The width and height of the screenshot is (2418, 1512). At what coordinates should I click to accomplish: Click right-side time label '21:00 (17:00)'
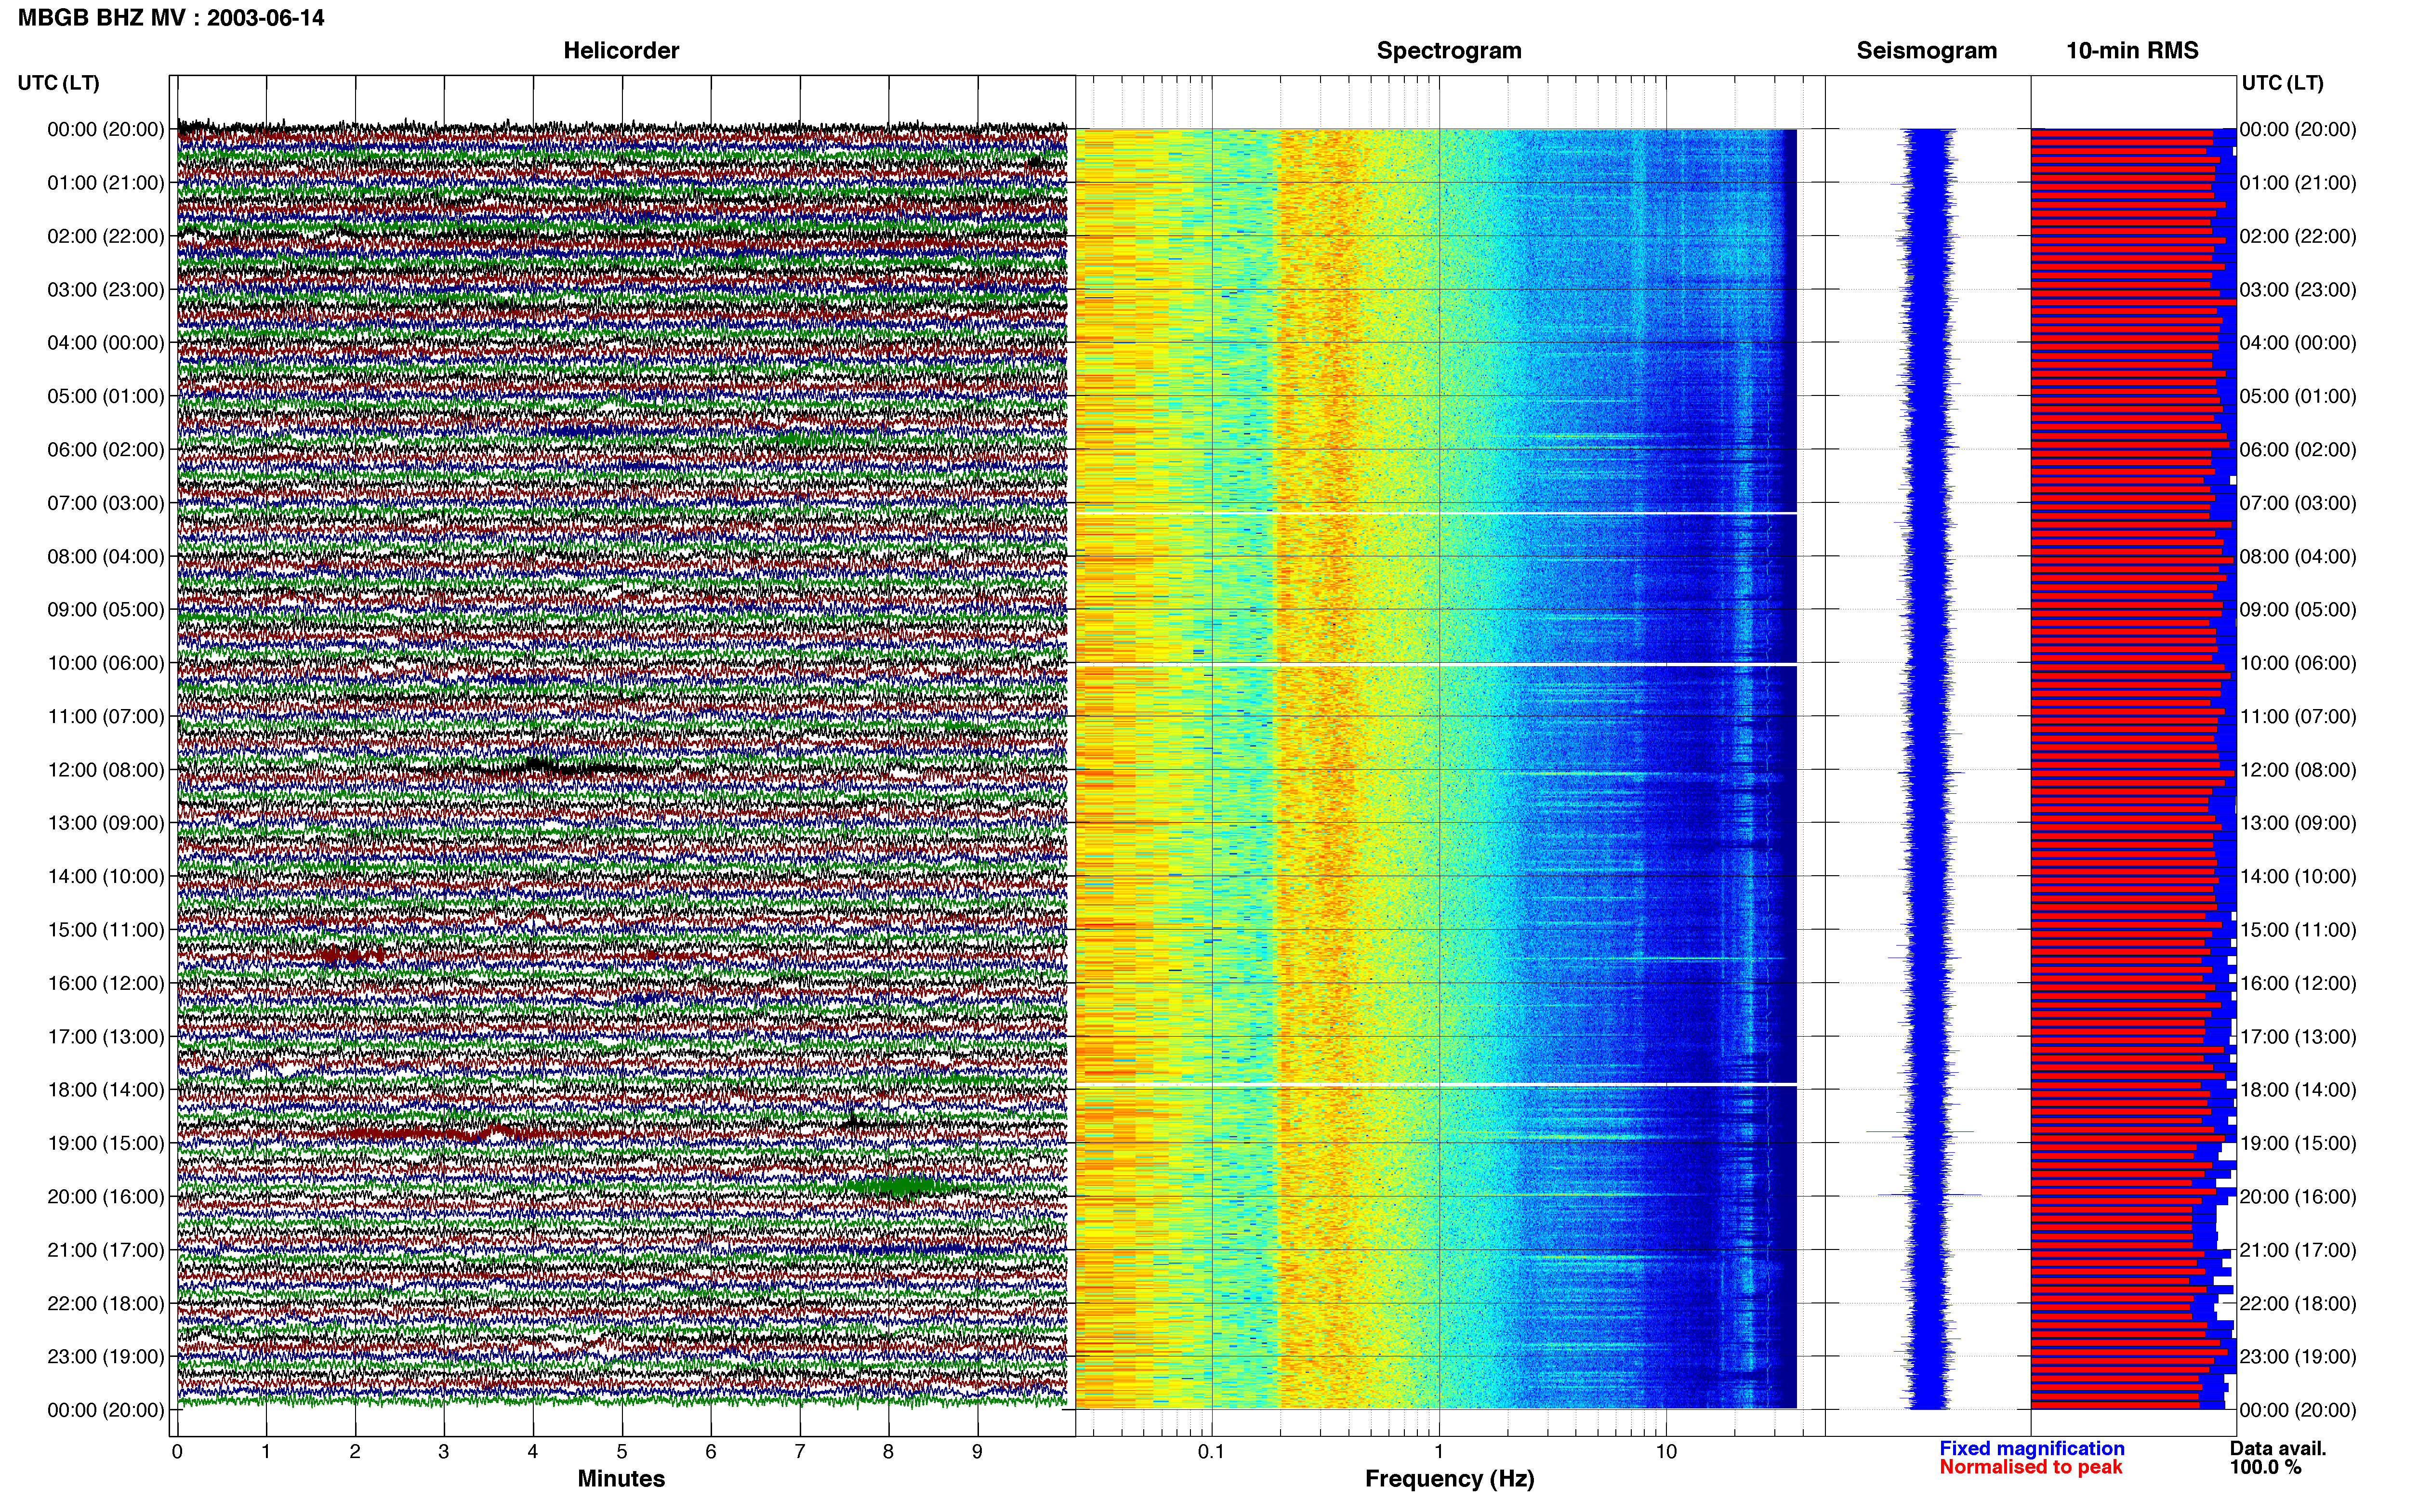[x=2298, y=1250]
